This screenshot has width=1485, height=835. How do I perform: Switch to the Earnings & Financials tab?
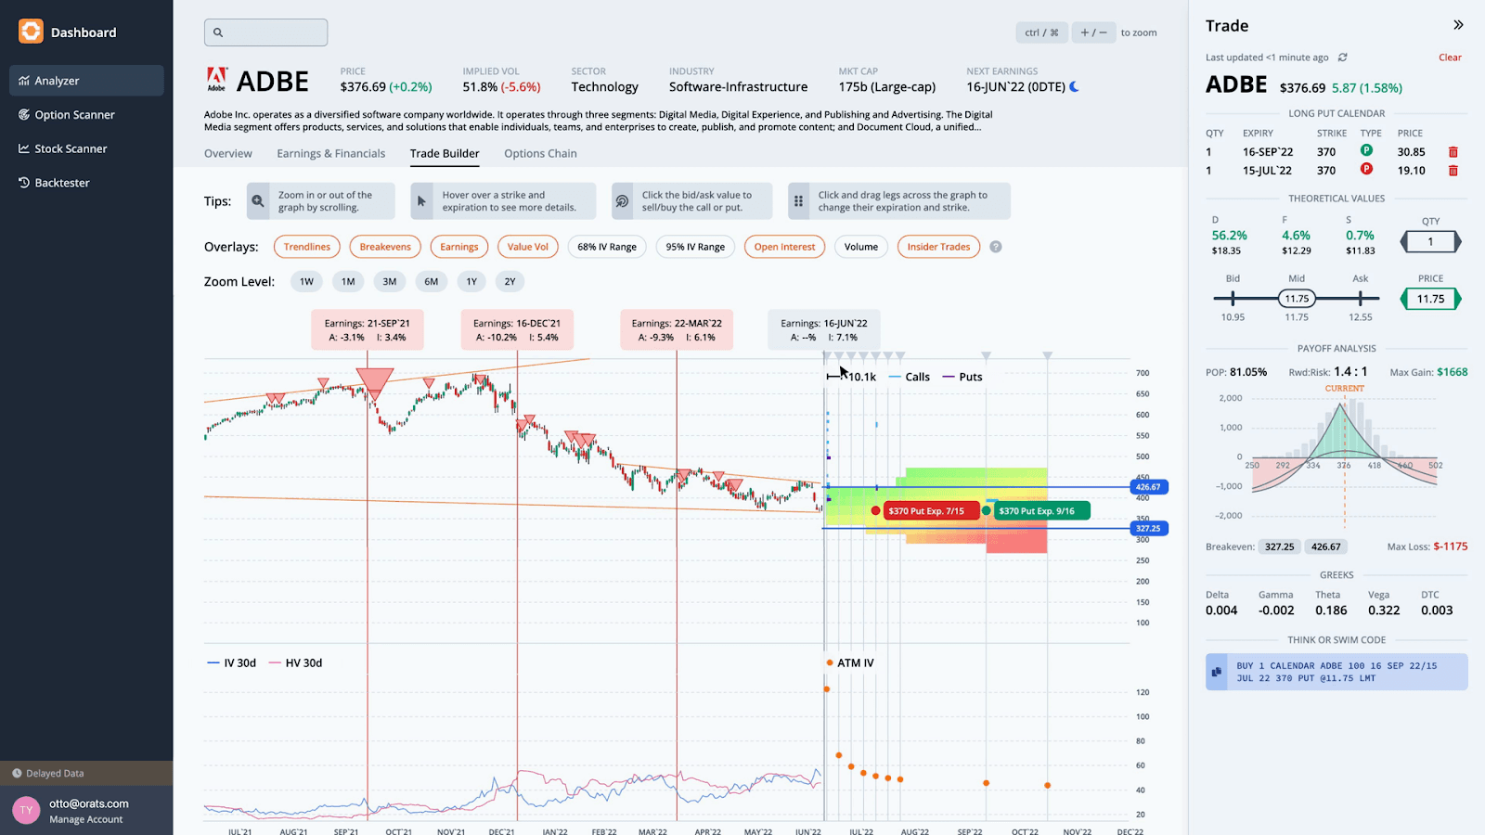click(331, 154)
